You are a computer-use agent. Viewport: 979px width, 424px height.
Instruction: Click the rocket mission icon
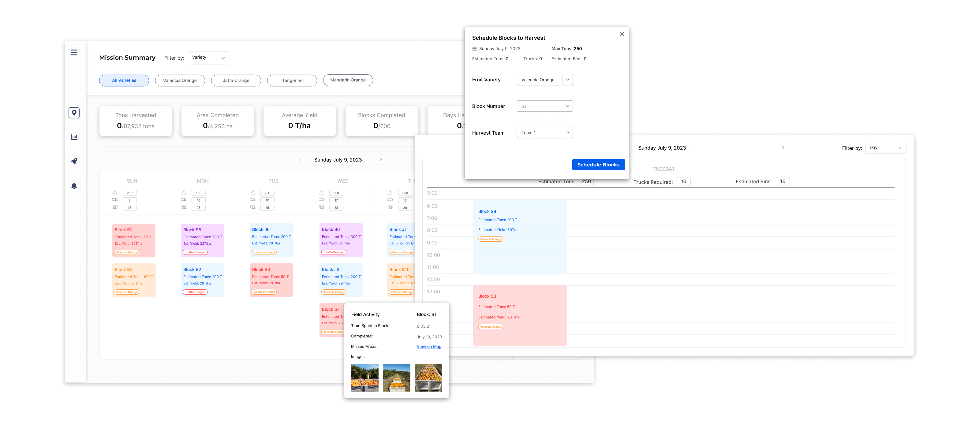[74, 161]
